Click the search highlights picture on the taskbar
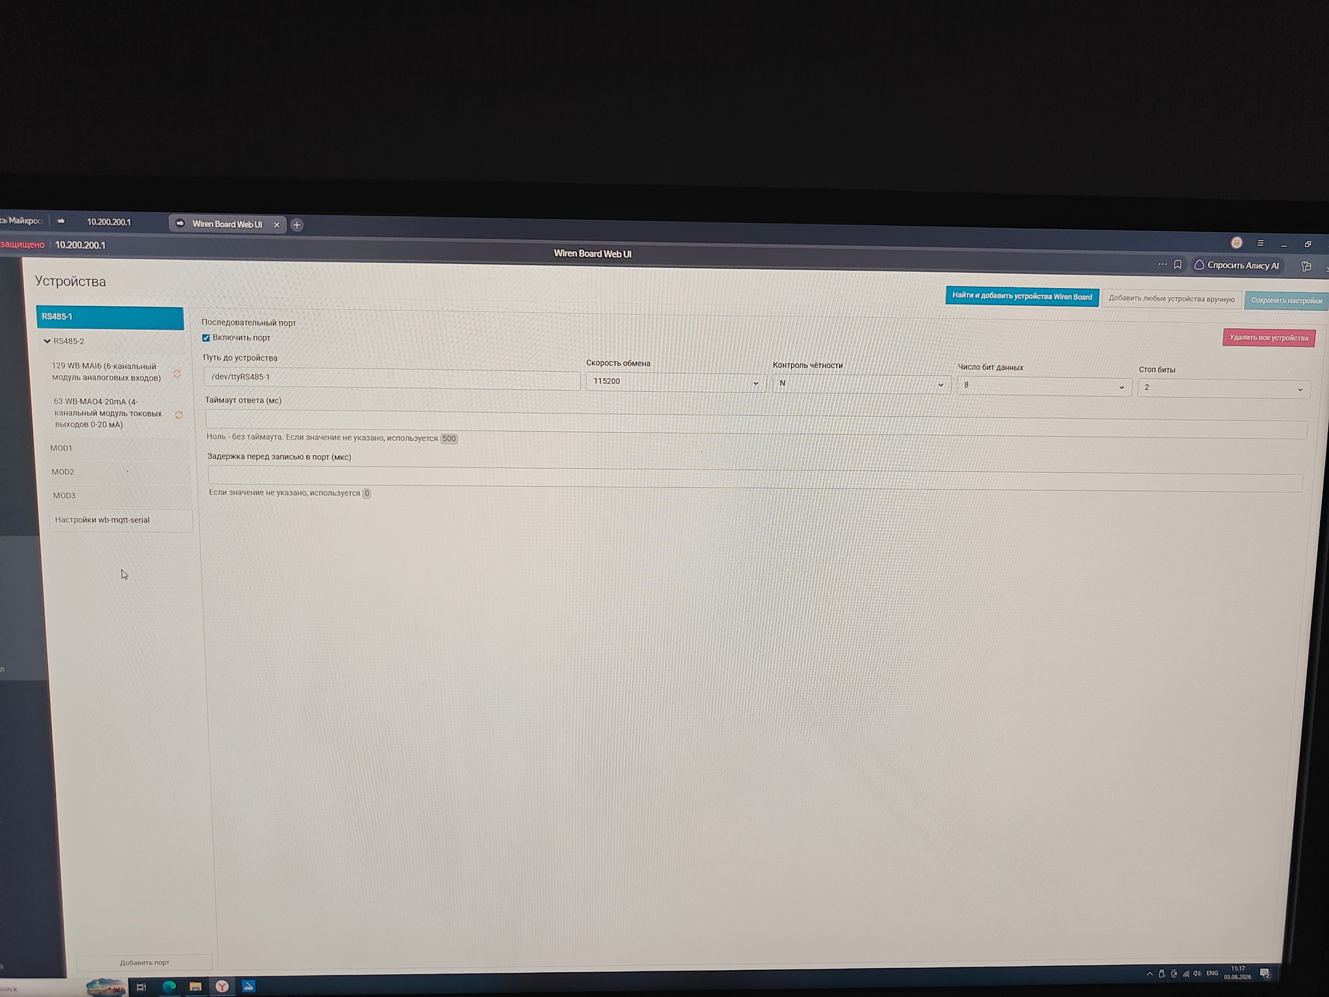This screenshot has width=1329, height=997. point(105,986)
